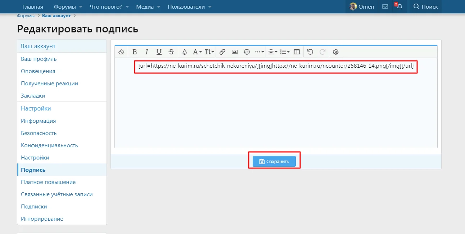
Task: Open the Форумы navigation item
Action: 65,6
